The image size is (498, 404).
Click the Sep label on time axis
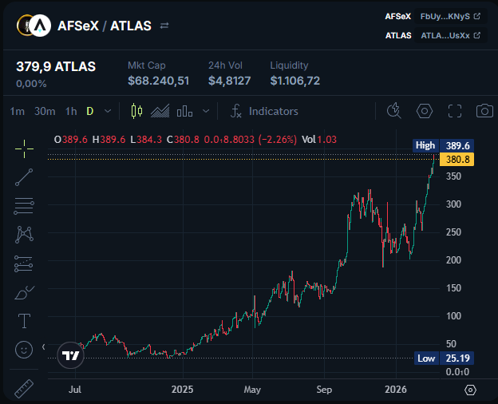tap(324, 390)
